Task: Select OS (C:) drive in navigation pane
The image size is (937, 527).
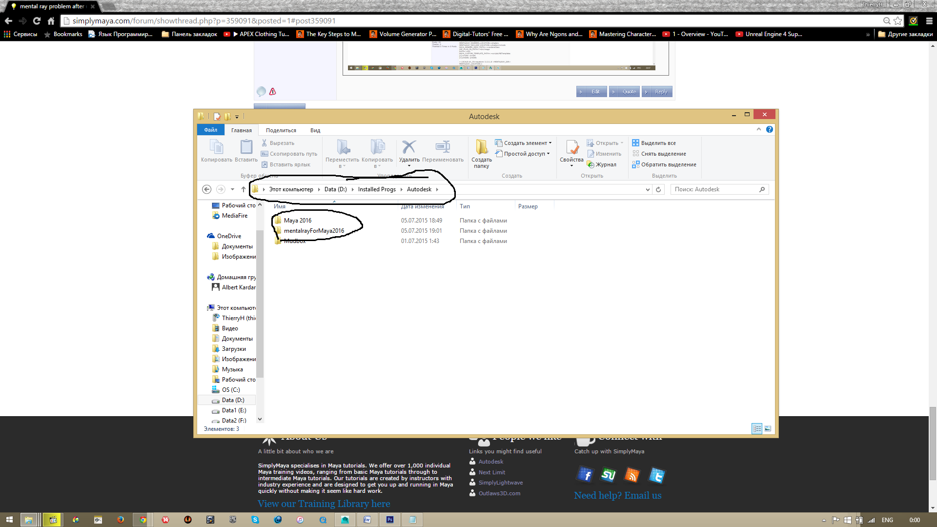Action: (231, 390)
